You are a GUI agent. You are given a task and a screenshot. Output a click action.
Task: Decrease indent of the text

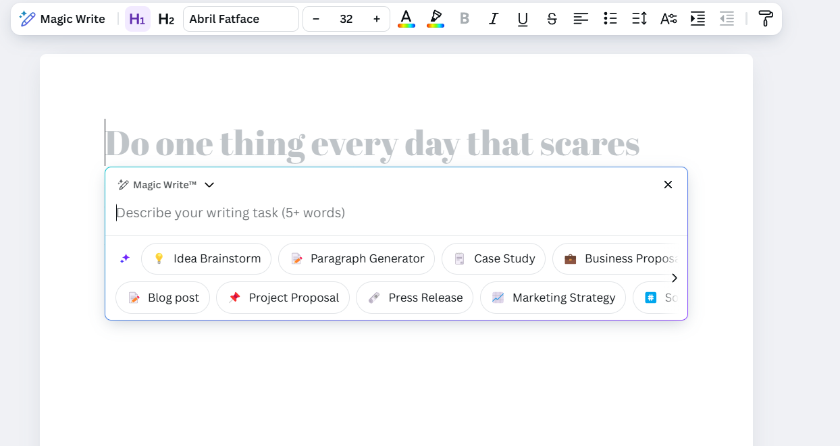727,19
